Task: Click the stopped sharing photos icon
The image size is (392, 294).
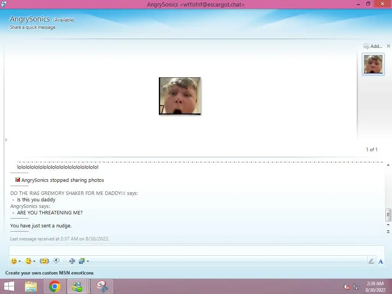Action: pos(18,180)
